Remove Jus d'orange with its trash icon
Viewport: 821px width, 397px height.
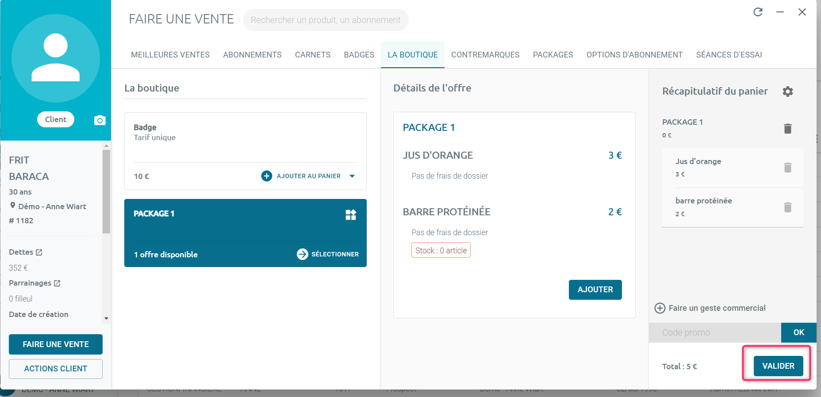coord(788,168)
